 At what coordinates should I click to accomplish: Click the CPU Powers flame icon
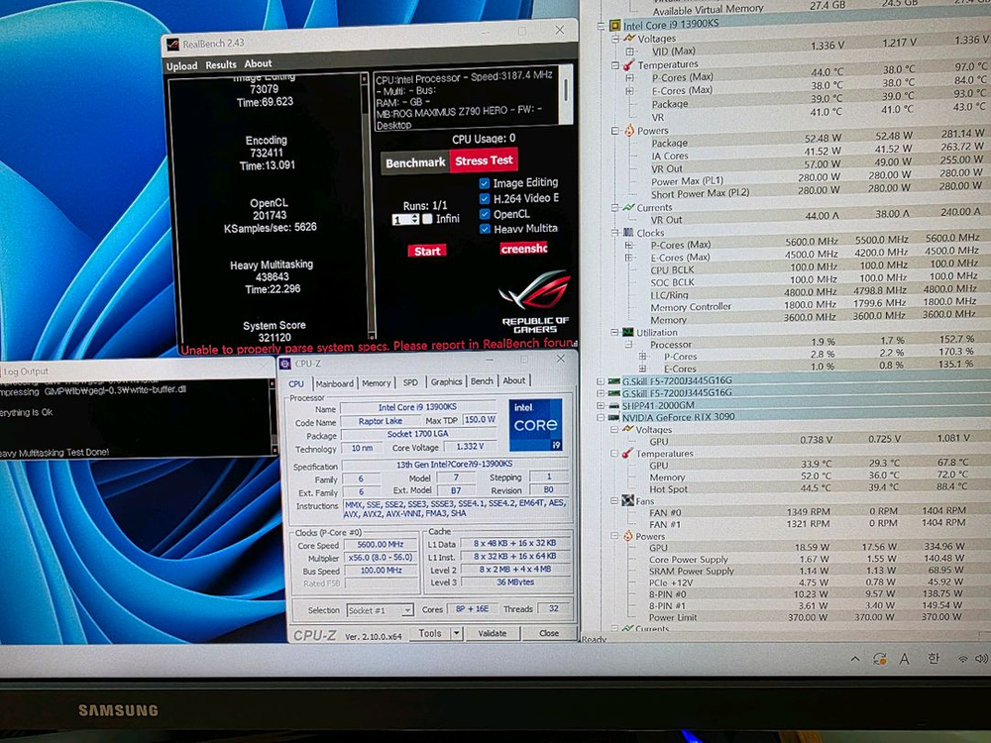coord(629,131)
